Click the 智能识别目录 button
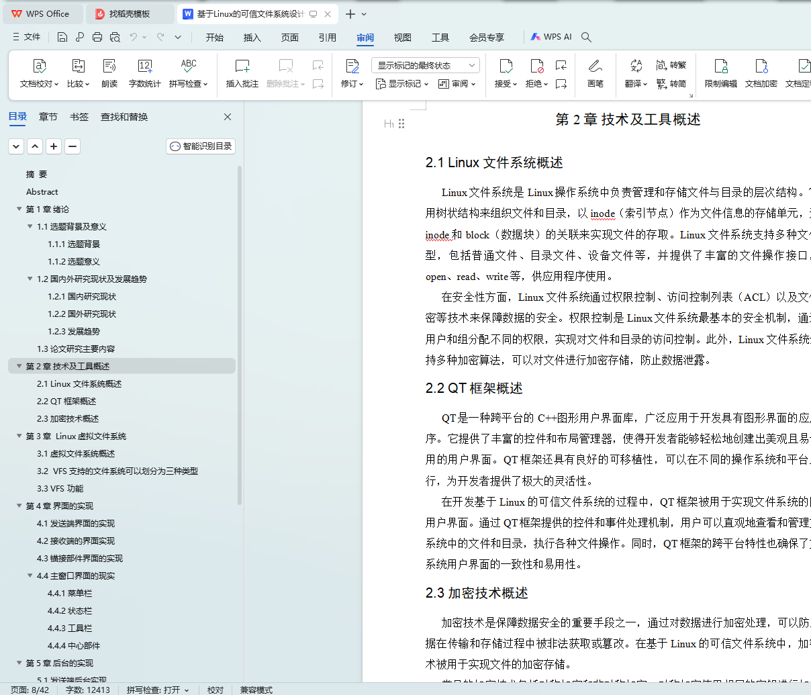 [201, 146]
